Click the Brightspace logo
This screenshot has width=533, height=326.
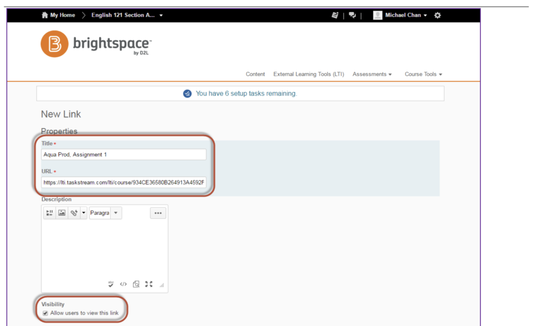coord(96,44)
